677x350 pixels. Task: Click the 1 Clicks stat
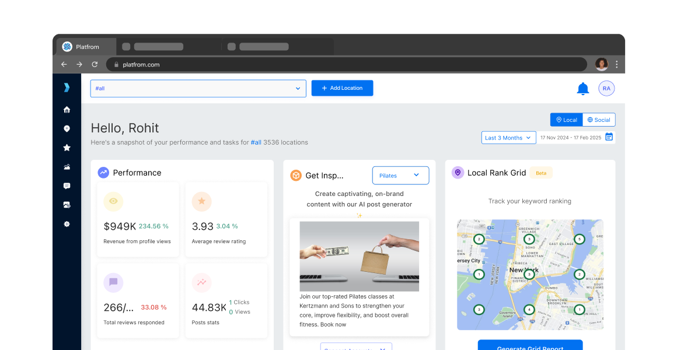[239, 302]
